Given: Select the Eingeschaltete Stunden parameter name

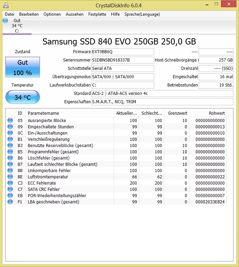Looking at the screenshot, I should [51, 127].
